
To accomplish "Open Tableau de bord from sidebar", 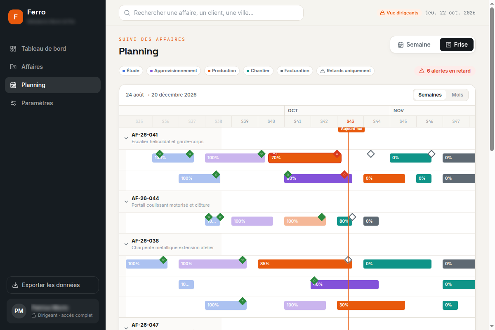I will 53,49.
